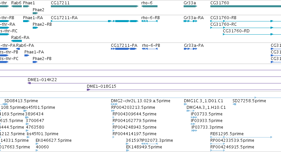The image size is (281, 152).
Task: Open the Phae2 gene feature
Action: (35, 13)
